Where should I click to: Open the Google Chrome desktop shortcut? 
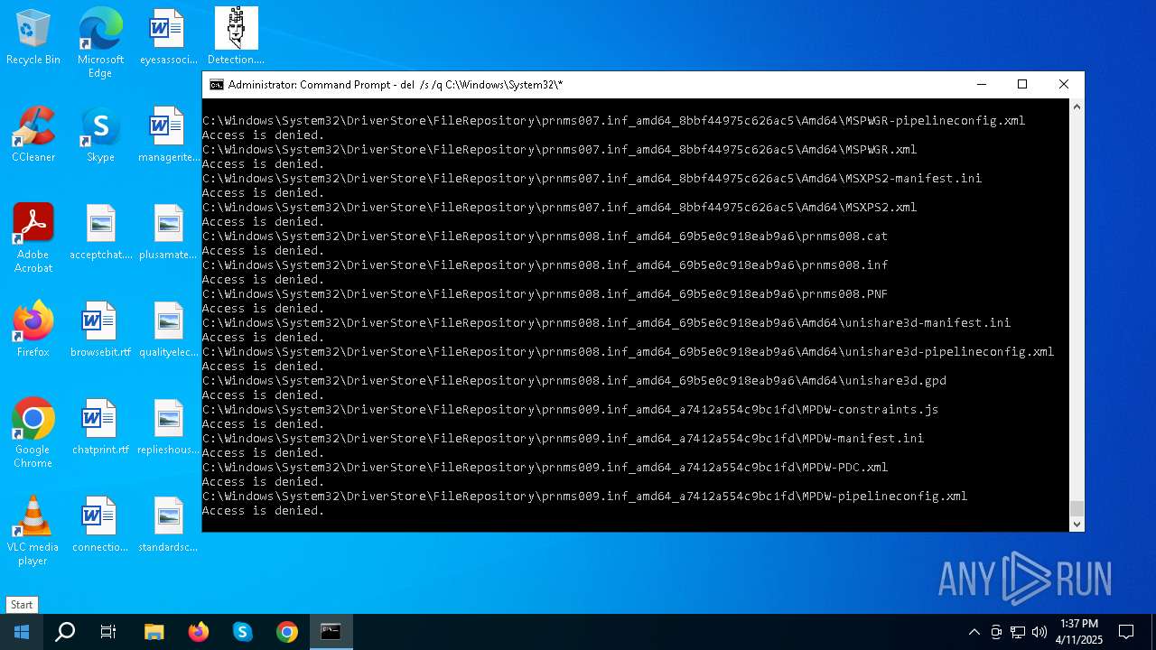tap(33, 433)
